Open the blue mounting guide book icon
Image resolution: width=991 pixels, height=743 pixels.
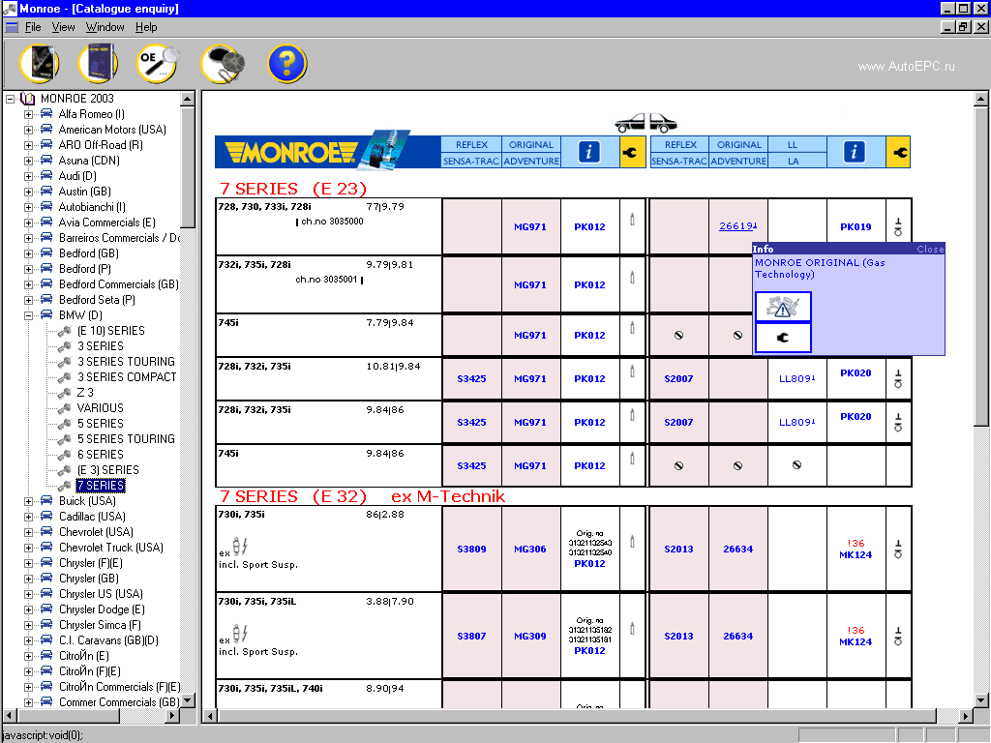pos(97,61)
